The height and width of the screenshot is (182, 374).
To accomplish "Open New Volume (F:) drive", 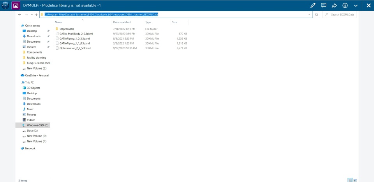I will click(37, 141).
